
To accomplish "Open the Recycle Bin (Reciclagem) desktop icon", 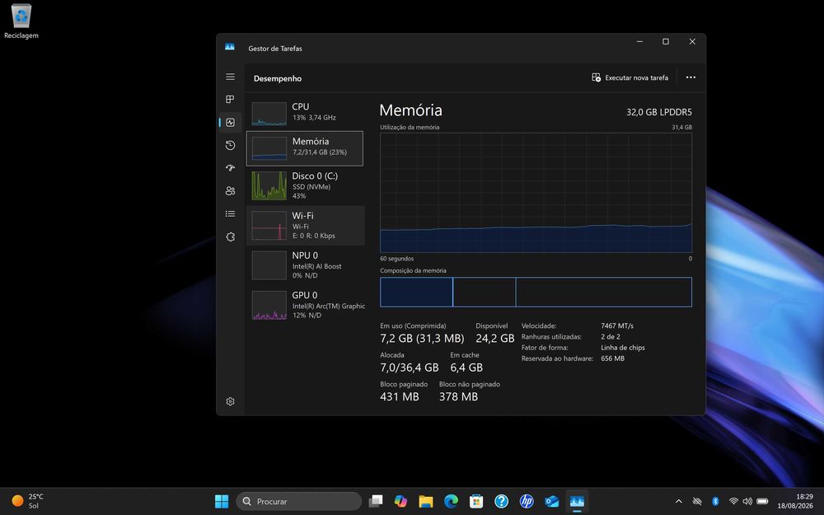I will click(x=21, y=21).
